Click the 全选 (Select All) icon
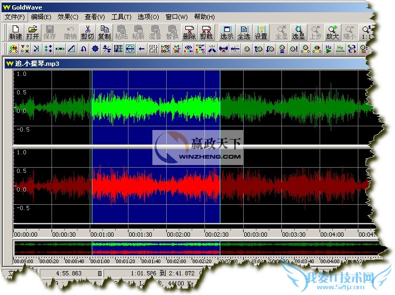The image size is (395, 295). tap(244, 32)
